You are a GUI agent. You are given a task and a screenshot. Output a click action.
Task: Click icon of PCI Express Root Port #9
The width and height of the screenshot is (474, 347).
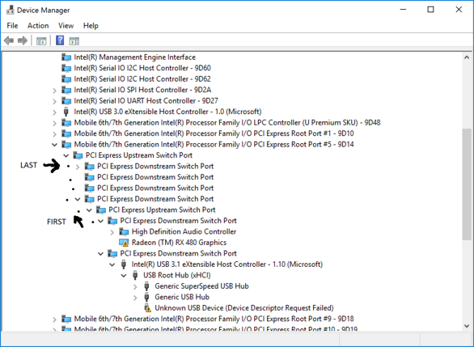(66, 319)
